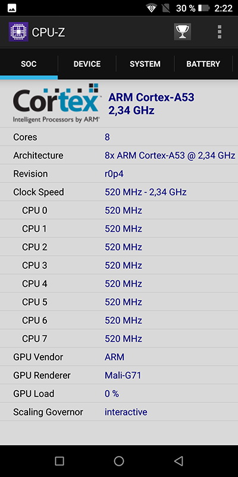
Task: Tap the Scaling Governor row
Action: coord(119,412)
